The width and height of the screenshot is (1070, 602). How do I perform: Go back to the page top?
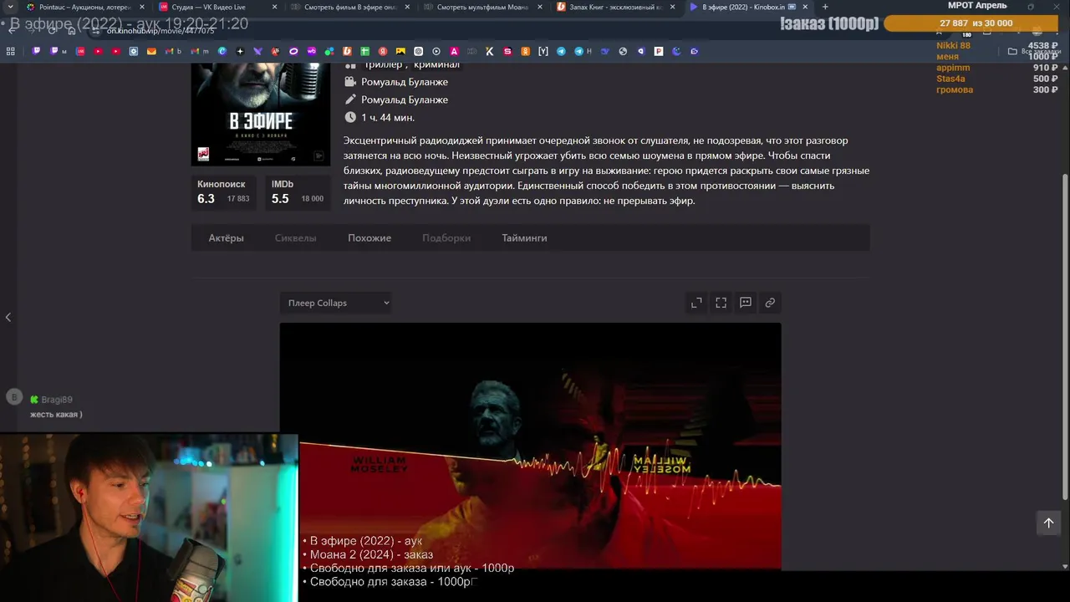coord(1048,523)
